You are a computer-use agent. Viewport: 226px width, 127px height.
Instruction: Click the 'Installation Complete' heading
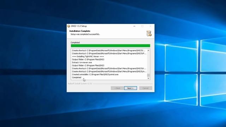coord(80,31)
